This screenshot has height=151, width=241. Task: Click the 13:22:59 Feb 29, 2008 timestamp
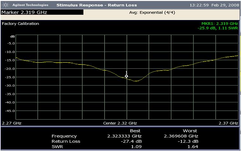(x=214, y=5)
